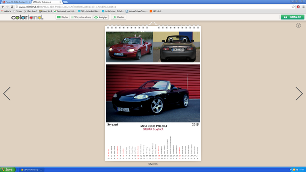Click the GRUPA ŚLĄSKA subtitle text
The width and height of the screenshot is (306, 172).
(153, 130)
